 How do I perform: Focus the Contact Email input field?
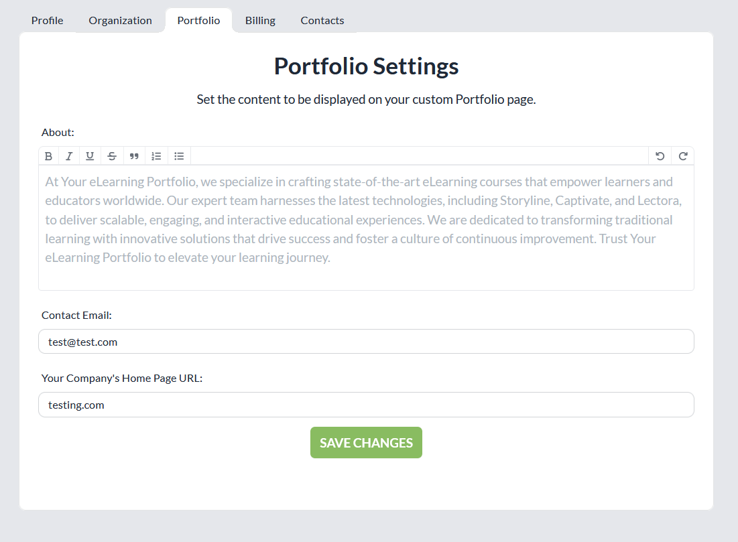(366, 342)
